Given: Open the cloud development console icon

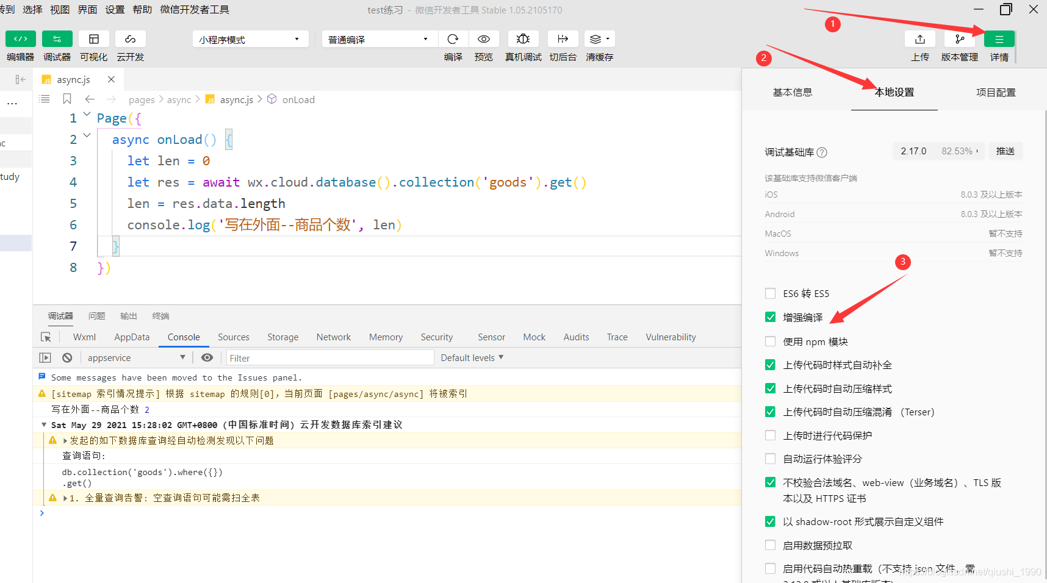Looking at the screenshot, I should tap(131, 39).
